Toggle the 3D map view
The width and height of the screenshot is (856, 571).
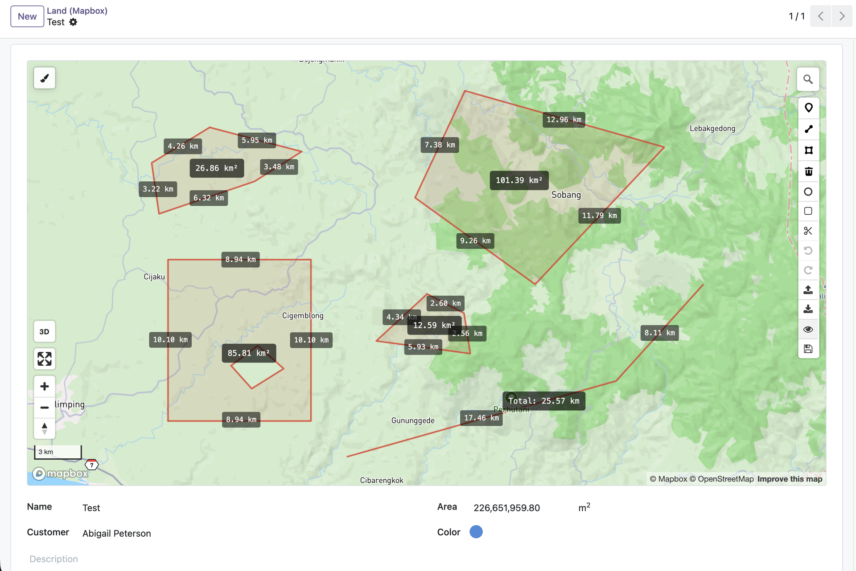tap(45, 332)
